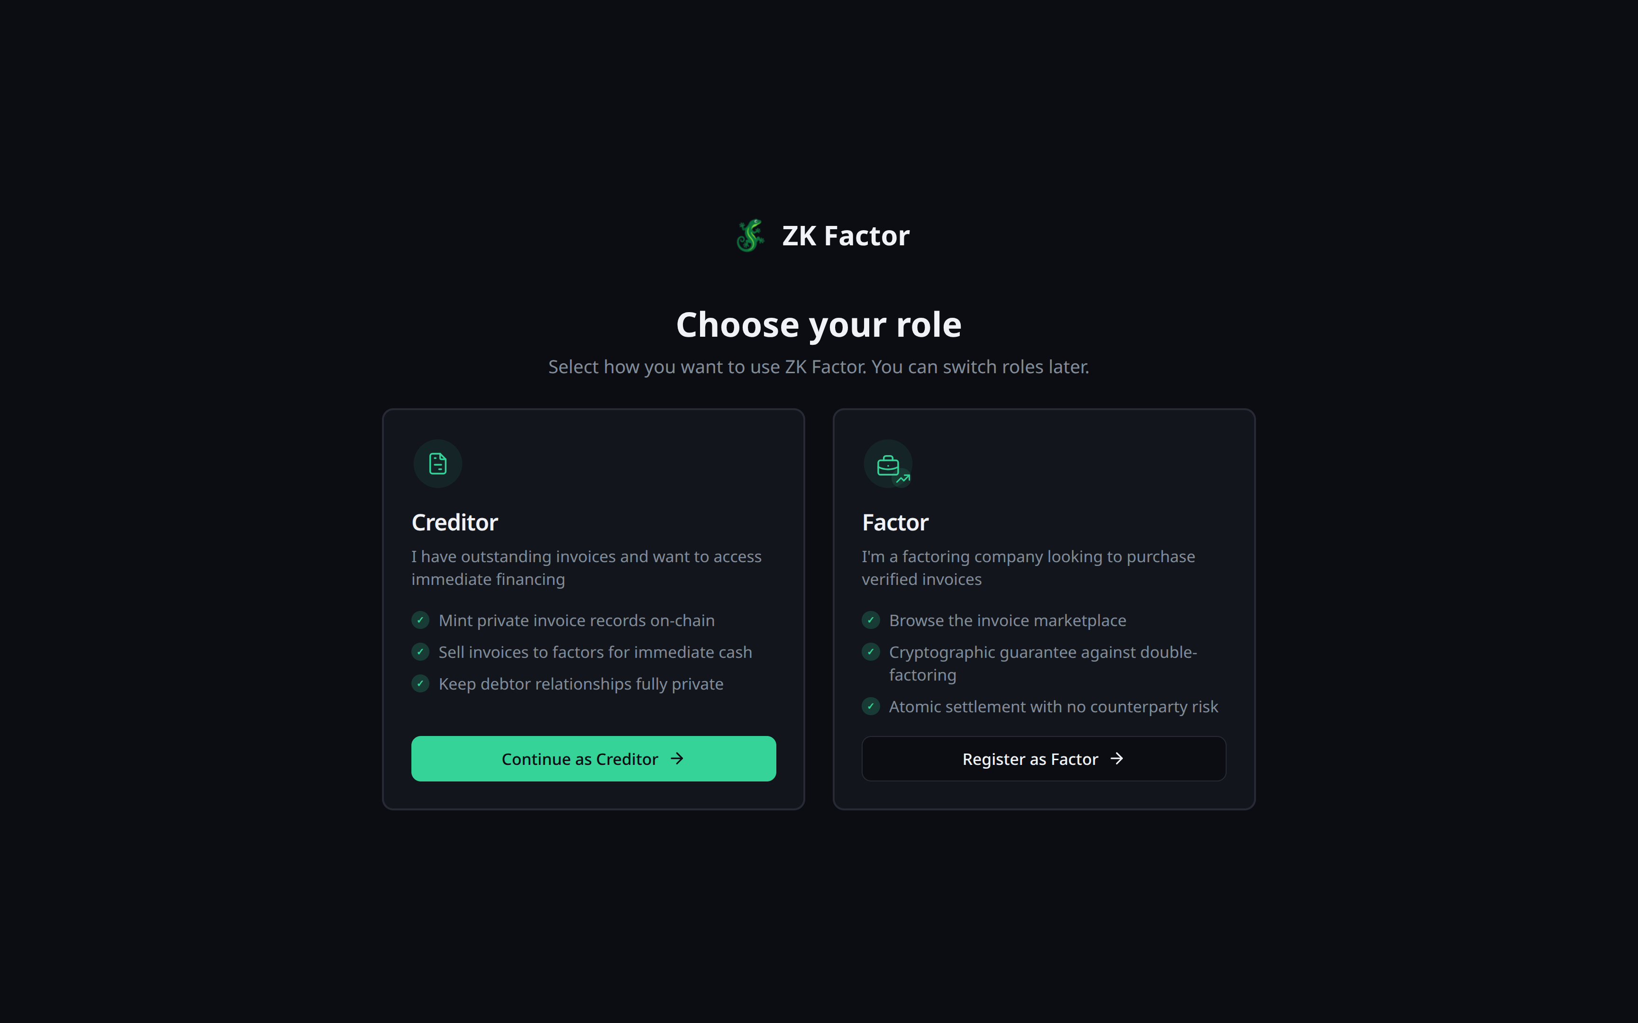The height and width of the screenshot is (1023, 1638).
Task: Open the Creditor heading text
Action: pos(454,521)
